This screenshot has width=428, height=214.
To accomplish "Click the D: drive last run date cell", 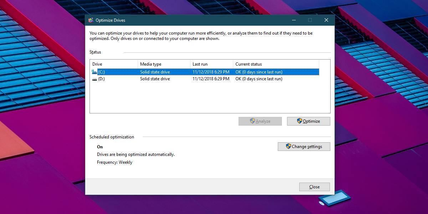I will click(211, 79).
